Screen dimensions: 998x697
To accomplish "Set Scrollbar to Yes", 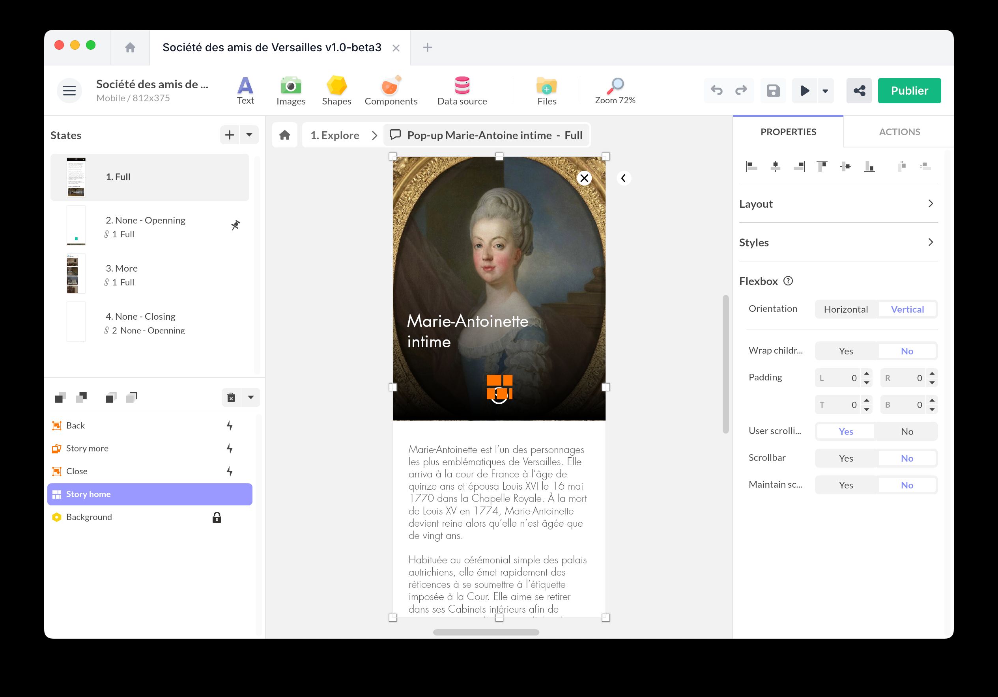I will 845,458.
